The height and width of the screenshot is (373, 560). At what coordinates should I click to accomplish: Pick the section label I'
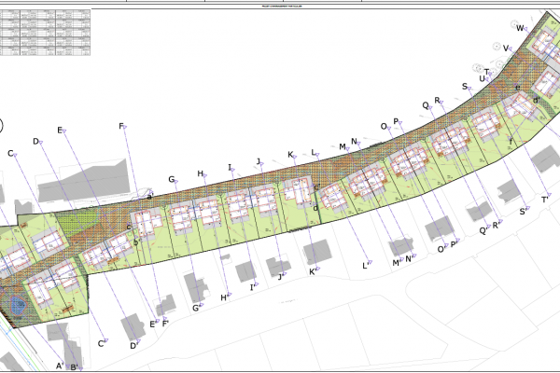click(x=252, y=287)
